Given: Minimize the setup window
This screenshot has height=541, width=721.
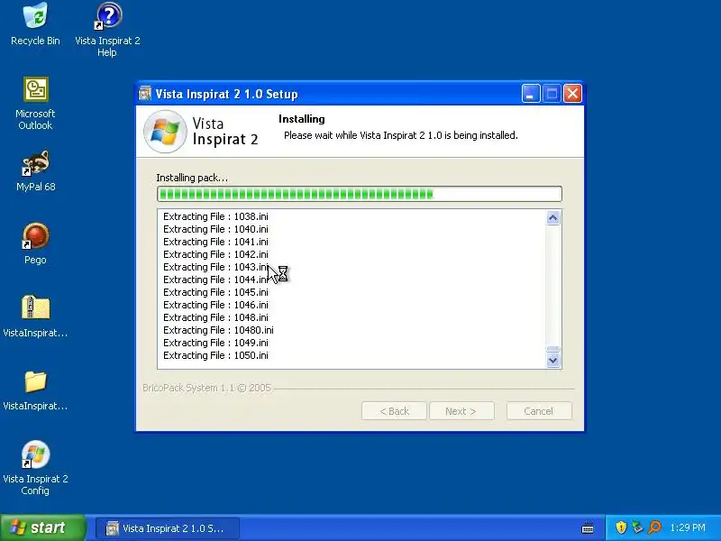Looking at the screenshot, I should [x=531, y=94].
